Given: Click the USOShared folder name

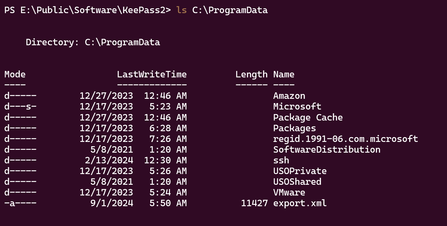Looking at the screenshot, I should pyautogui.click(x=297, y=182).
